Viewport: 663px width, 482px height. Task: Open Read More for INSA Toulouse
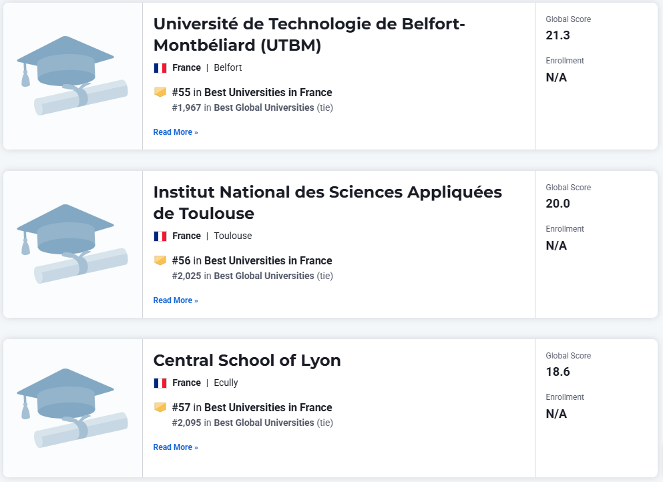(x=176, y=300)
